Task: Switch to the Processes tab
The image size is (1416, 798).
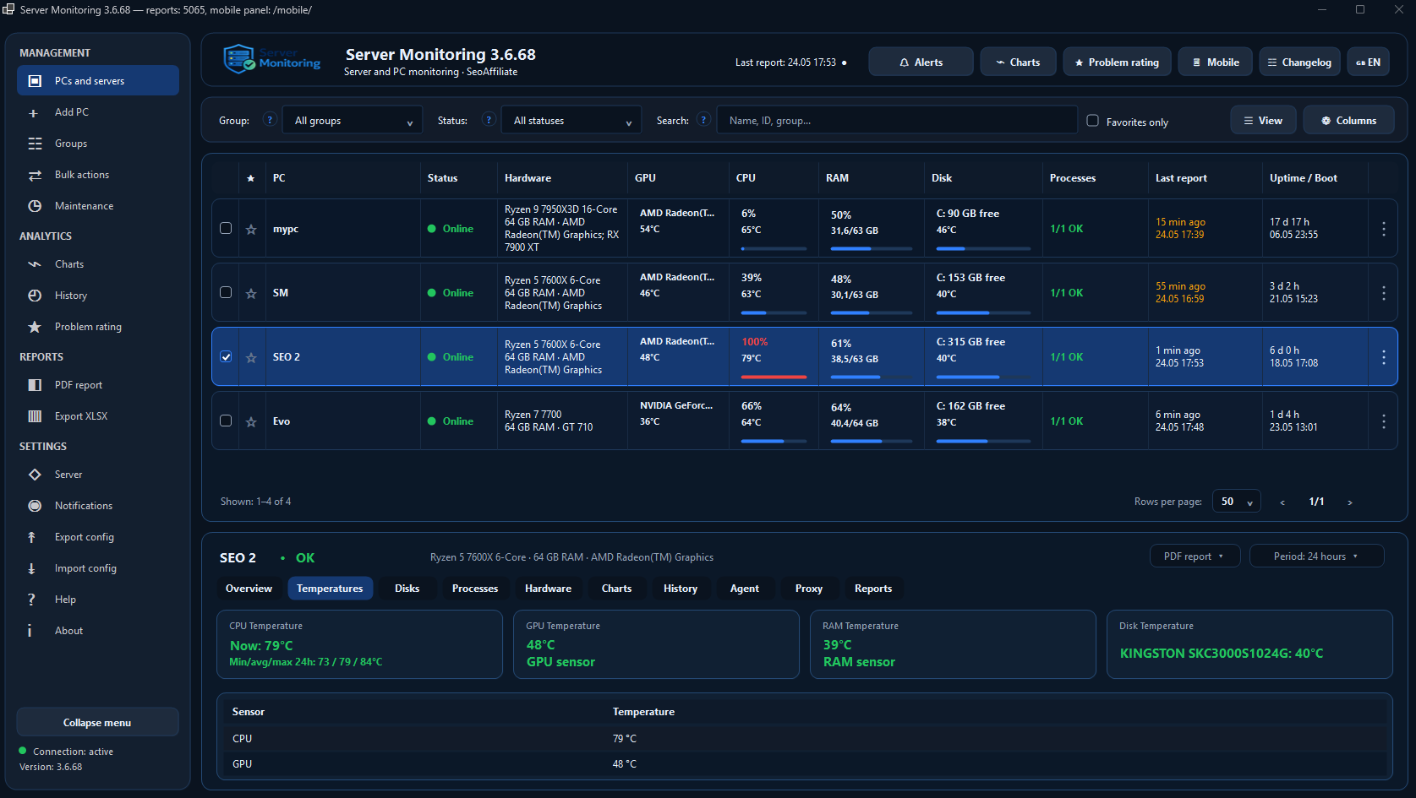Action: [475, 589]
